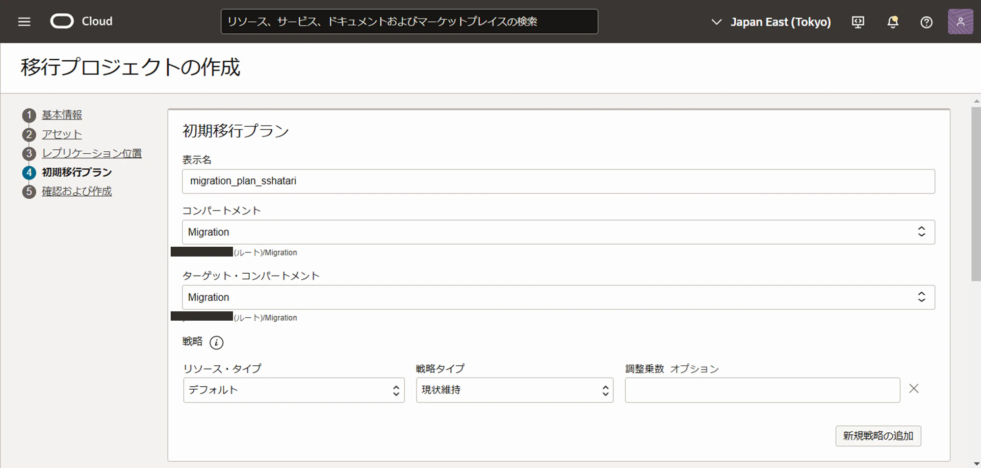
Task: Click the scrollbar down arrow
Action: click(x=976, y=464)
